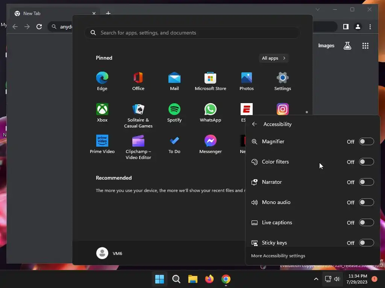Screen dimensions: 385x288
Task: Expand the All apps list
Action: (x=274, y=58)
